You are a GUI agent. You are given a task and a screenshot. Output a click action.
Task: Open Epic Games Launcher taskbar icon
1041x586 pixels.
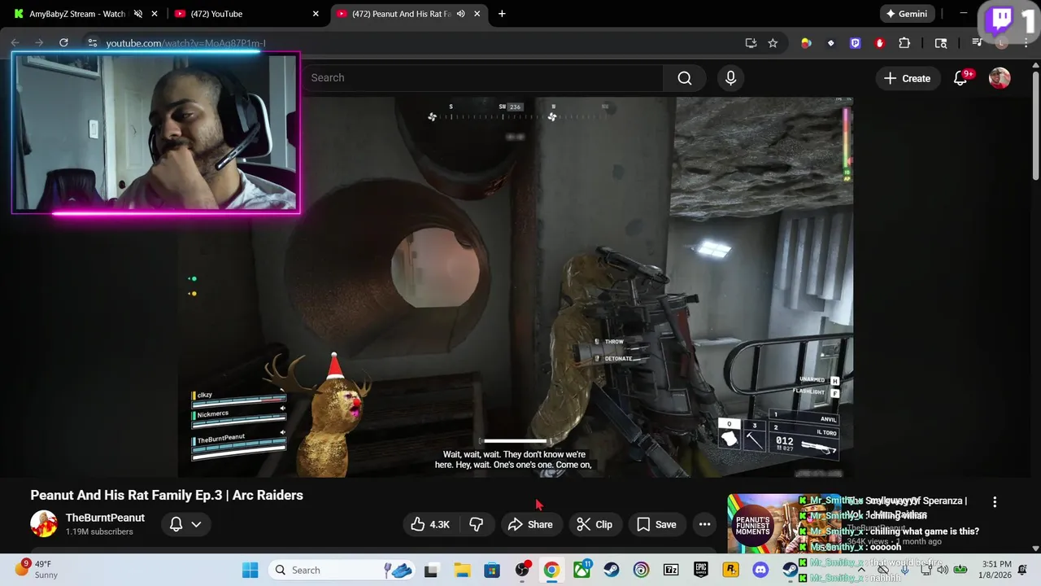[701, 570]
